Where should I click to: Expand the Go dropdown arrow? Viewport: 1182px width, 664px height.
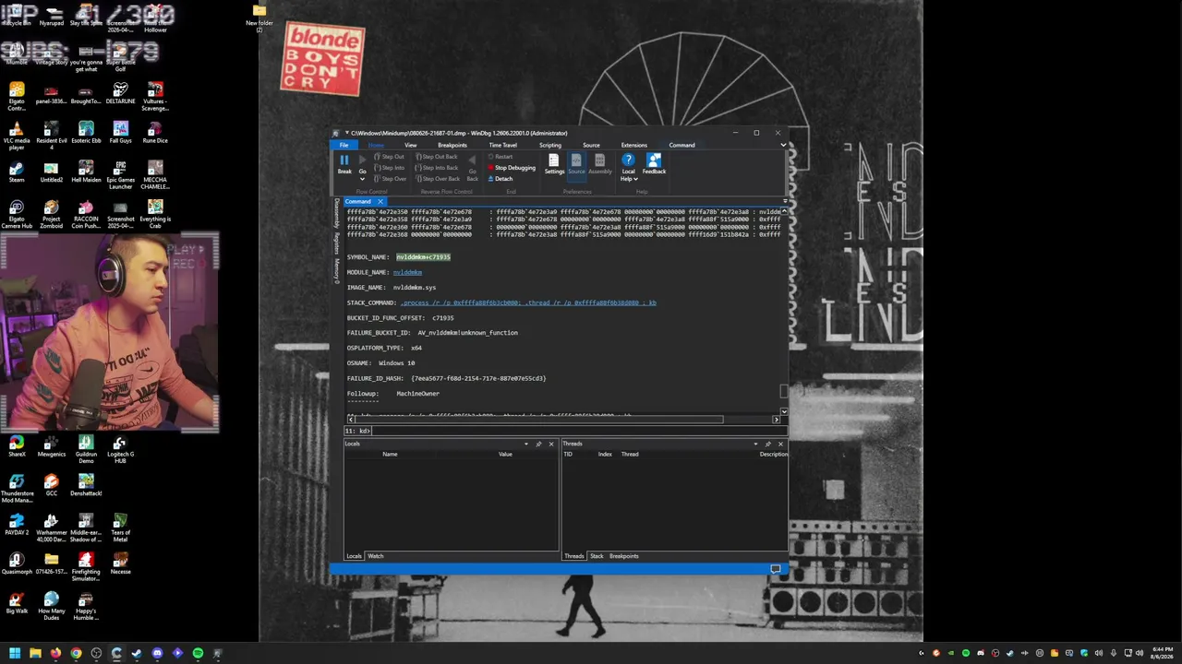coord(362,179)
